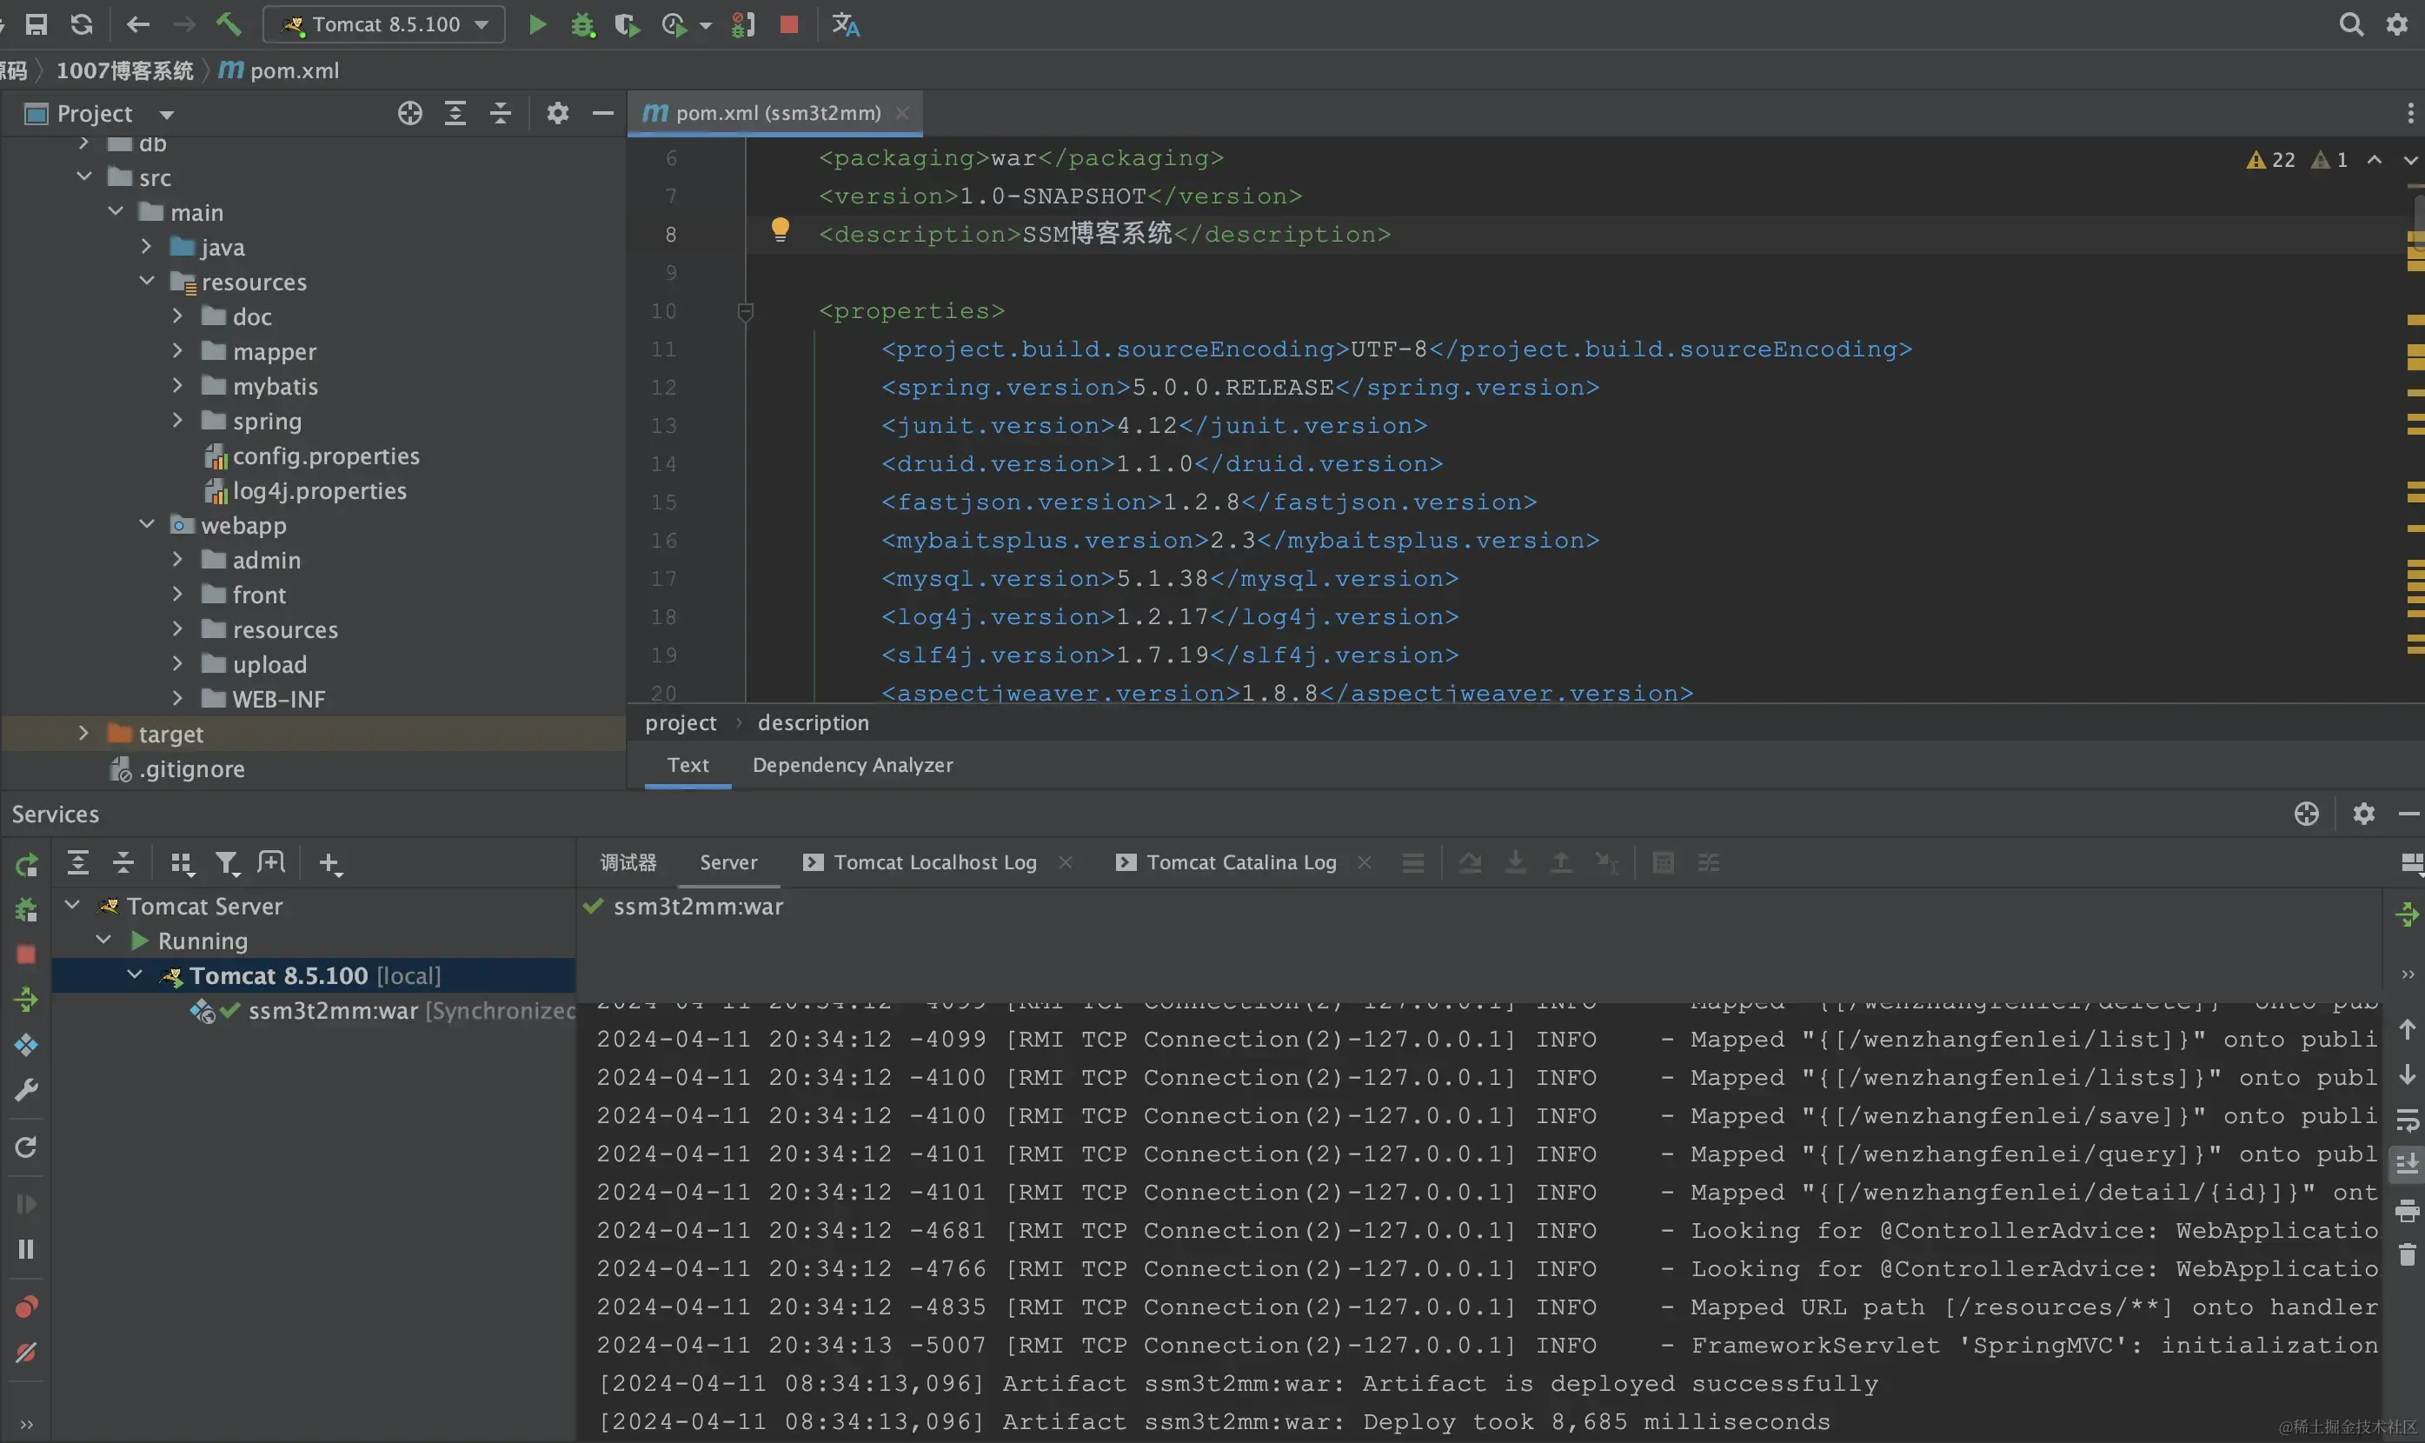Mute breakpoints in Services sidebar
This screenshot has height=1443, width=2425.
[x=26, y=1352]
